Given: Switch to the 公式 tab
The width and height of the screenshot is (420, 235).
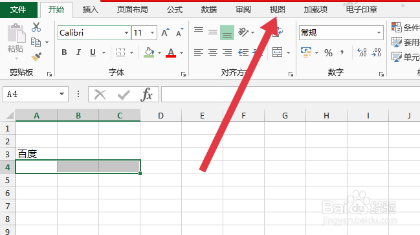Looking at the screenshot, I should point(175,10).
